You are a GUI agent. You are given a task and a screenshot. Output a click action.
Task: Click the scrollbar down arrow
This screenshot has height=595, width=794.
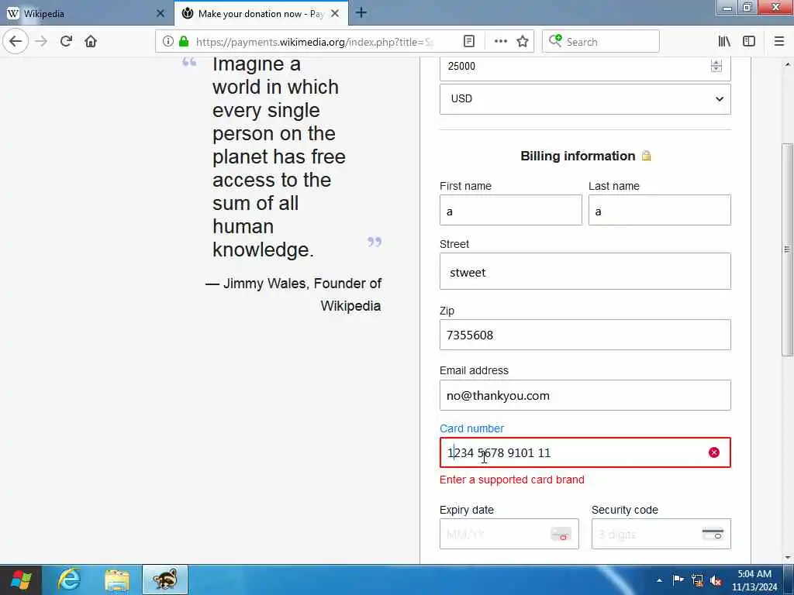tap(787, 558)
